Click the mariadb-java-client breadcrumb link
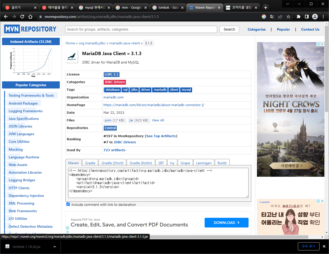Image resolution: width=329 pixels, height=254 pixels. 125,43
